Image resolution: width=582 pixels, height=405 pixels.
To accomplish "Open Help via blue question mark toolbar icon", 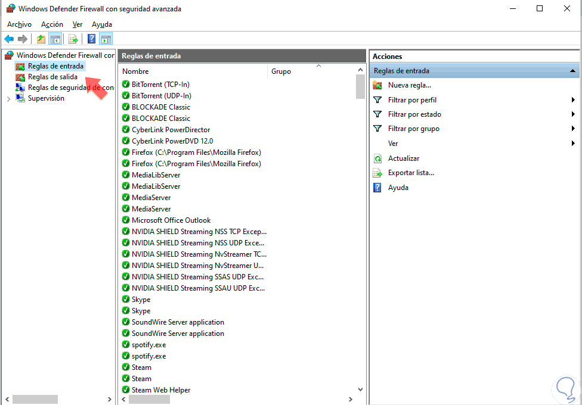I will coord(91,39).
